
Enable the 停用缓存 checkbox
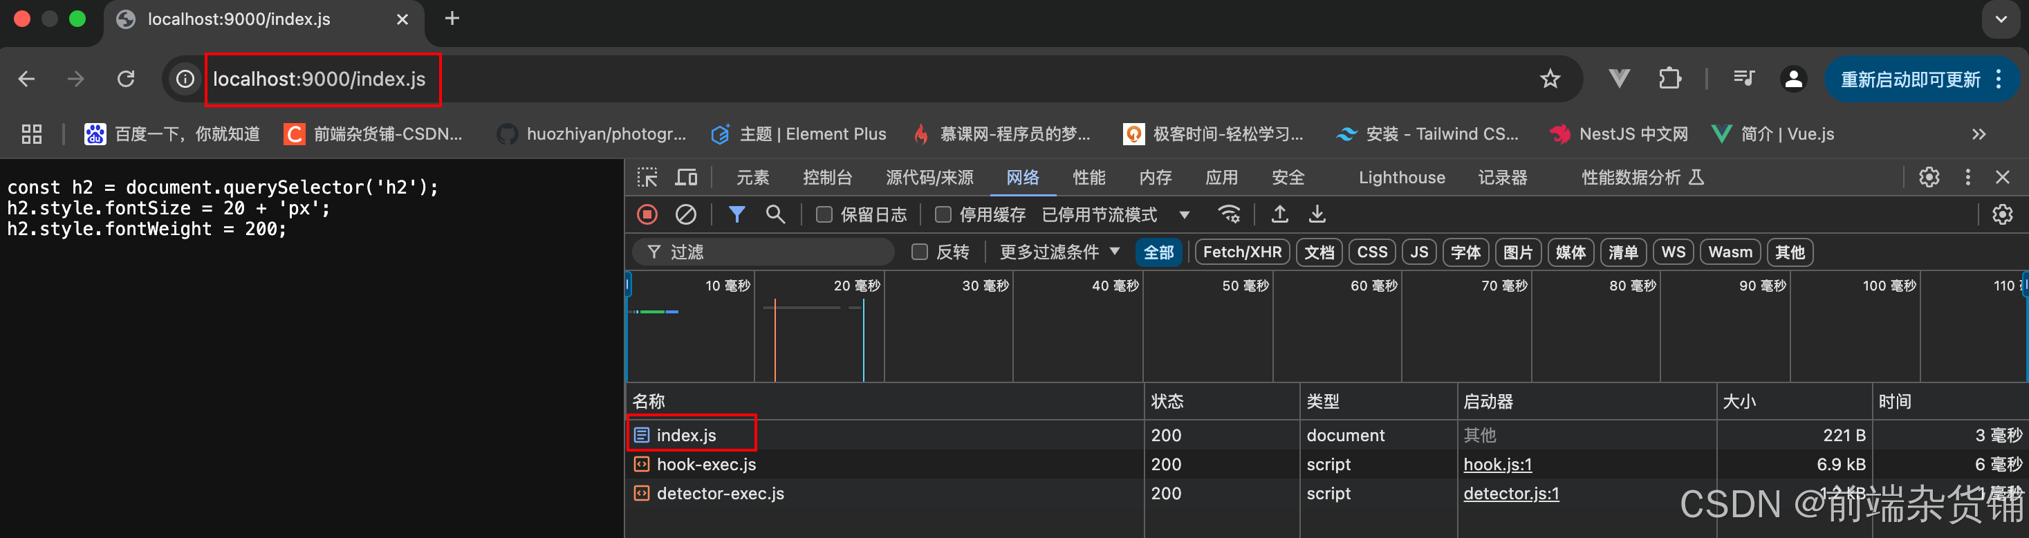tap(942, 214)
